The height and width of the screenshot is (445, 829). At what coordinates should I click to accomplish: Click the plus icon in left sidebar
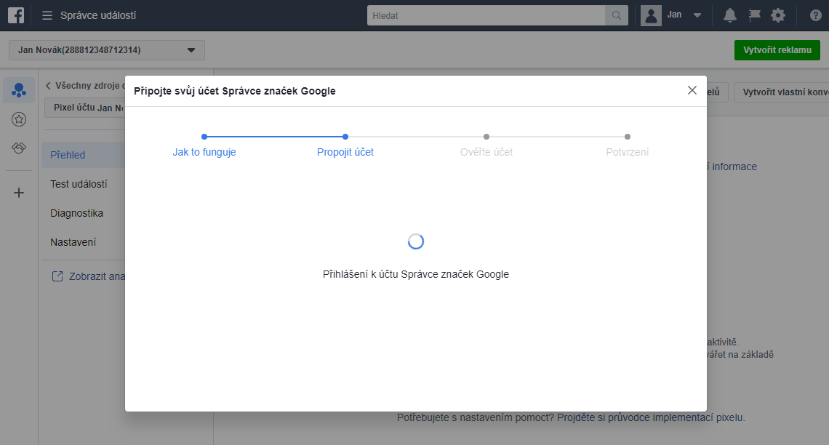[19, 193]
